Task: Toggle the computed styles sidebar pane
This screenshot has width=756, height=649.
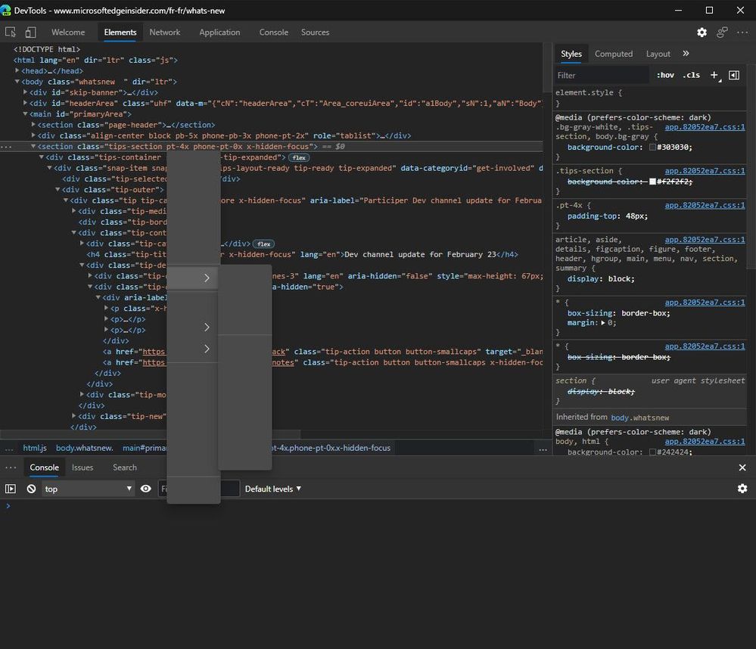Action: click(734, 75)
